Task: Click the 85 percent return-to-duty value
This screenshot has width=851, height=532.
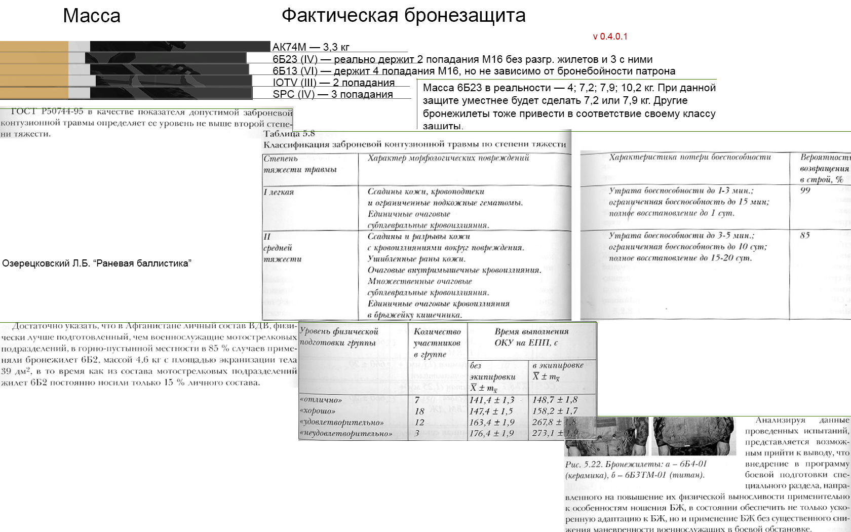Action: click(805, 236)
